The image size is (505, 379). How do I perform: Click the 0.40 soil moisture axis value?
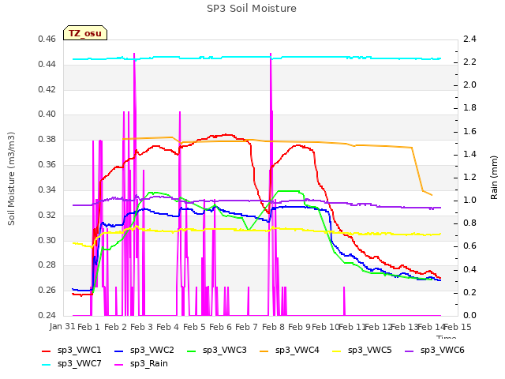pyautogui.click(x=47, y=114)
